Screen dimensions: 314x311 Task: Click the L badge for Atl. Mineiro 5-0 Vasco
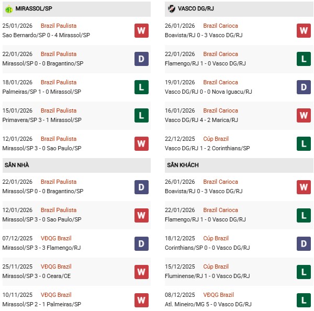pyautogui.click(x=304, y=299)
